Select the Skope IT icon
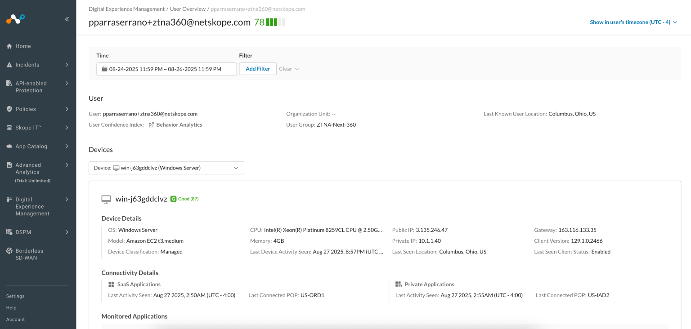 9,127
